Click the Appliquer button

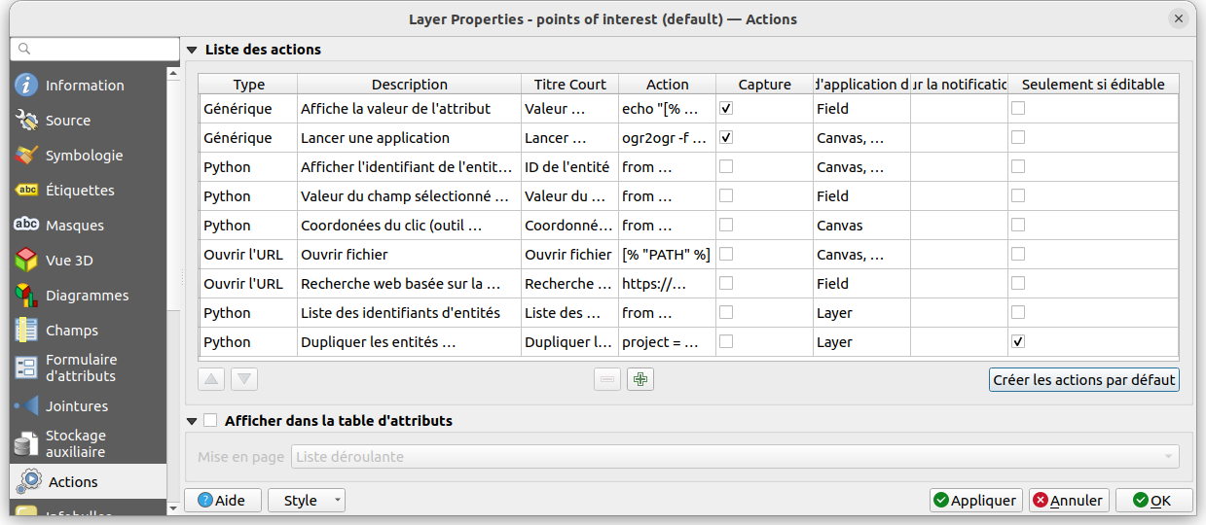click(x=975, y=500)
